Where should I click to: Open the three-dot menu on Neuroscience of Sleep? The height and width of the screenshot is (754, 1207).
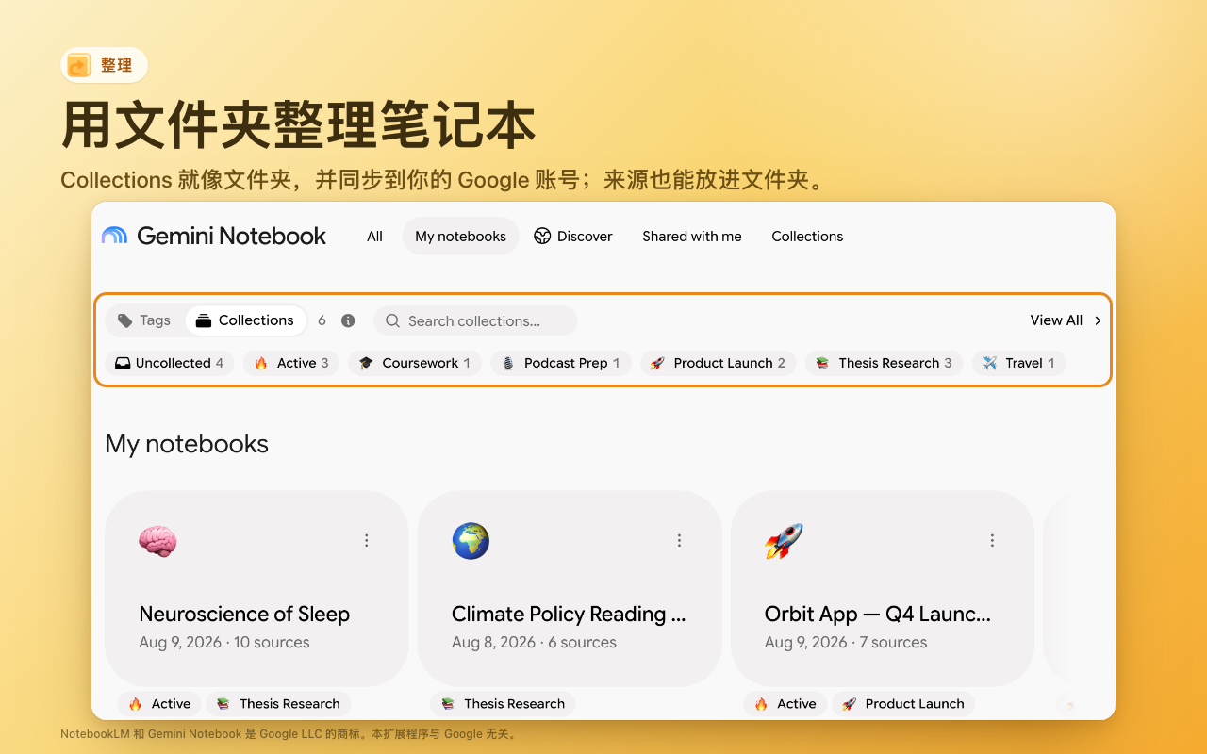pyautogui.click(x=367, y=540)
